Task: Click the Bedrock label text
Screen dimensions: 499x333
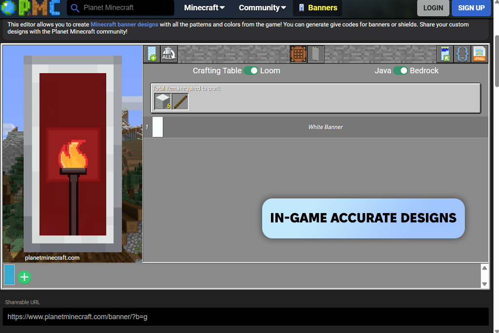Action: 424,71
